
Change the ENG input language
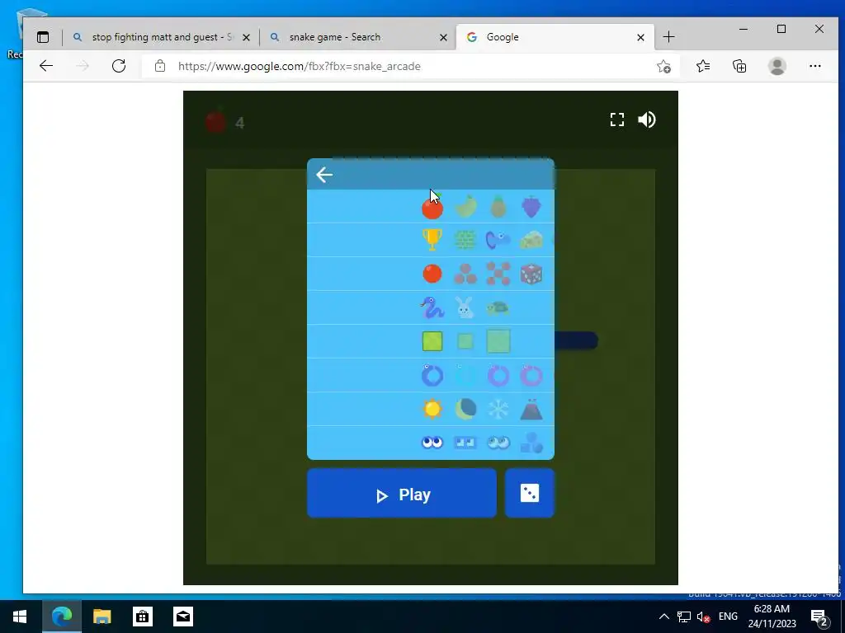click(x=728, y=617)
